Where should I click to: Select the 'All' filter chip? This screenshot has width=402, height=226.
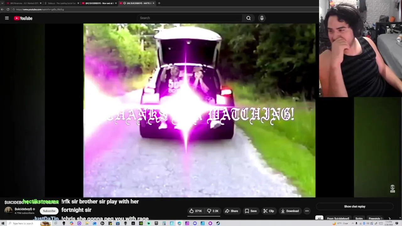point(319,218)
